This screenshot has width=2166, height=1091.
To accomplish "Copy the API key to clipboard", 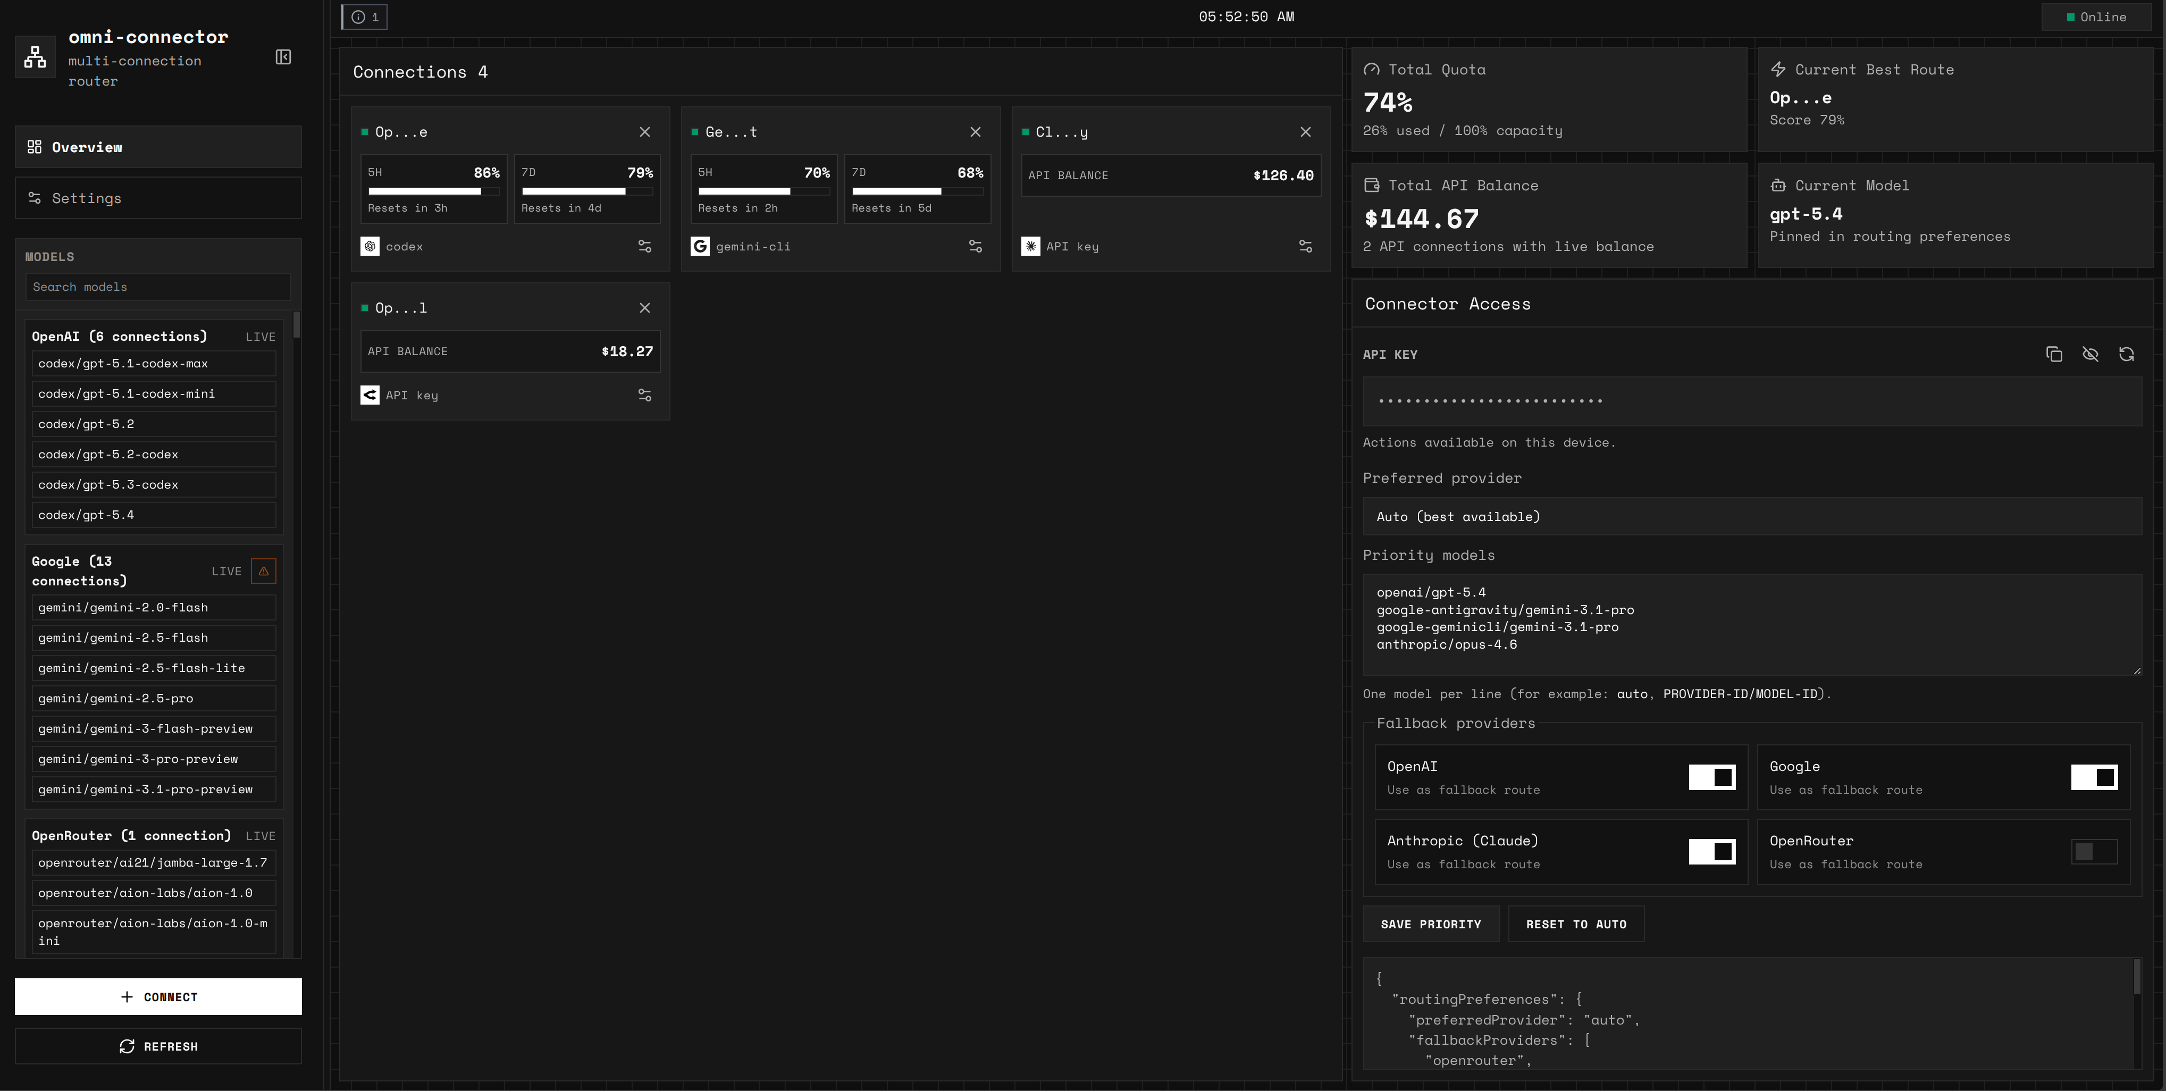I will (2053, 354).
